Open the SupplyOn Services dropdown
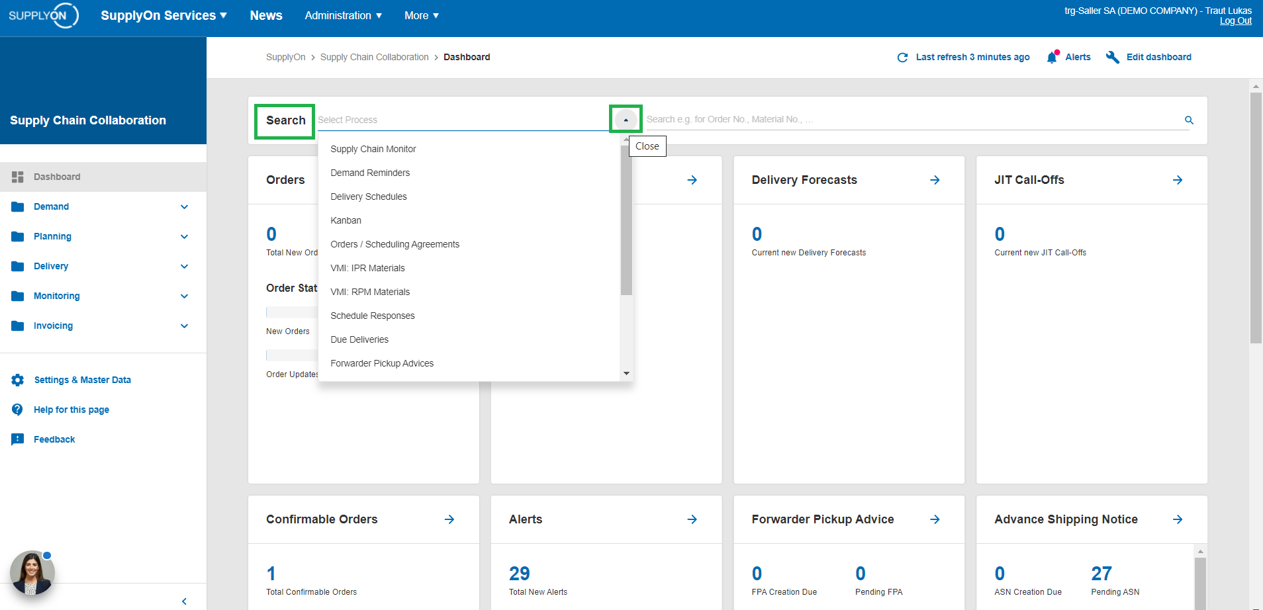1263x610 pixels. point(164,15)
